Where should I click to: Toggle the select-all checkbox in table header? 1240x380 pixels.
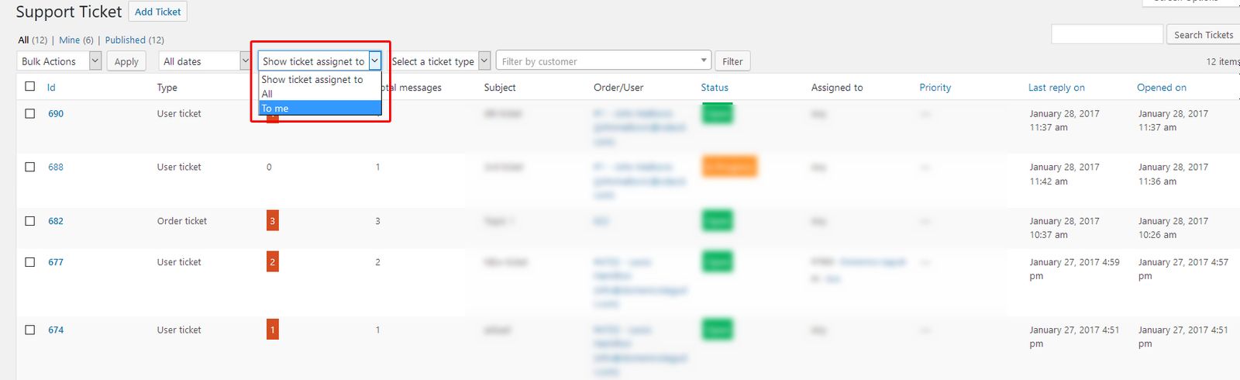pos(30,87)
